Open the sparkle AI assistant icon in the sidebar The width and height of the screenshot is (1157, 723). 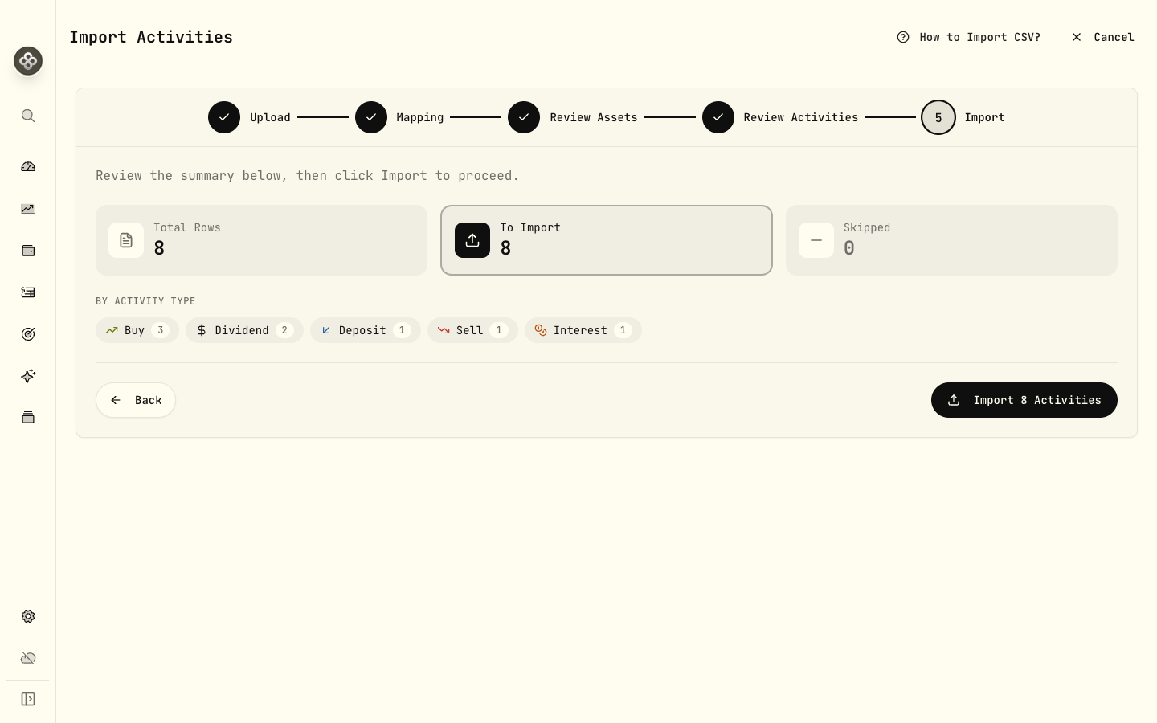pos(28,376)
